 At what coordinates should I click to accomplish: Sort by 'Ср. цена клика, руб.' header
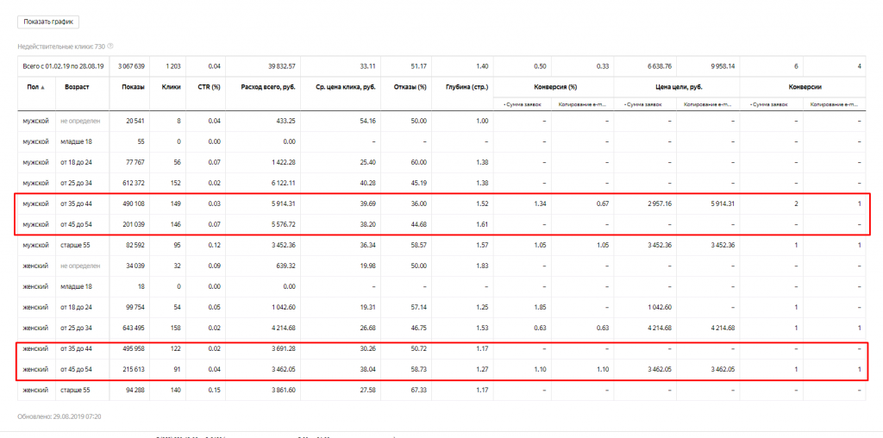click(346, 87)
